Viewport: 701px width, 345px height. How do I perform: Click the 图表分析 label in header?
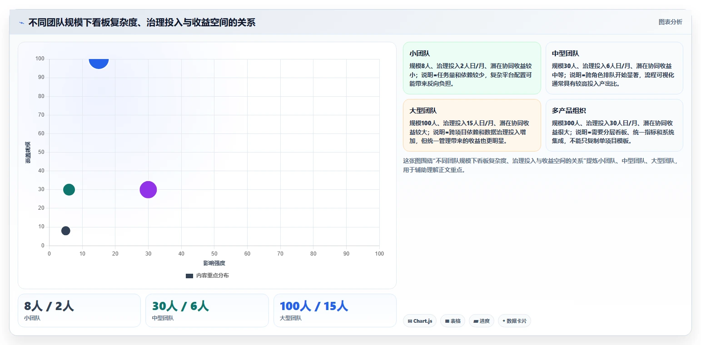(670, 22)
